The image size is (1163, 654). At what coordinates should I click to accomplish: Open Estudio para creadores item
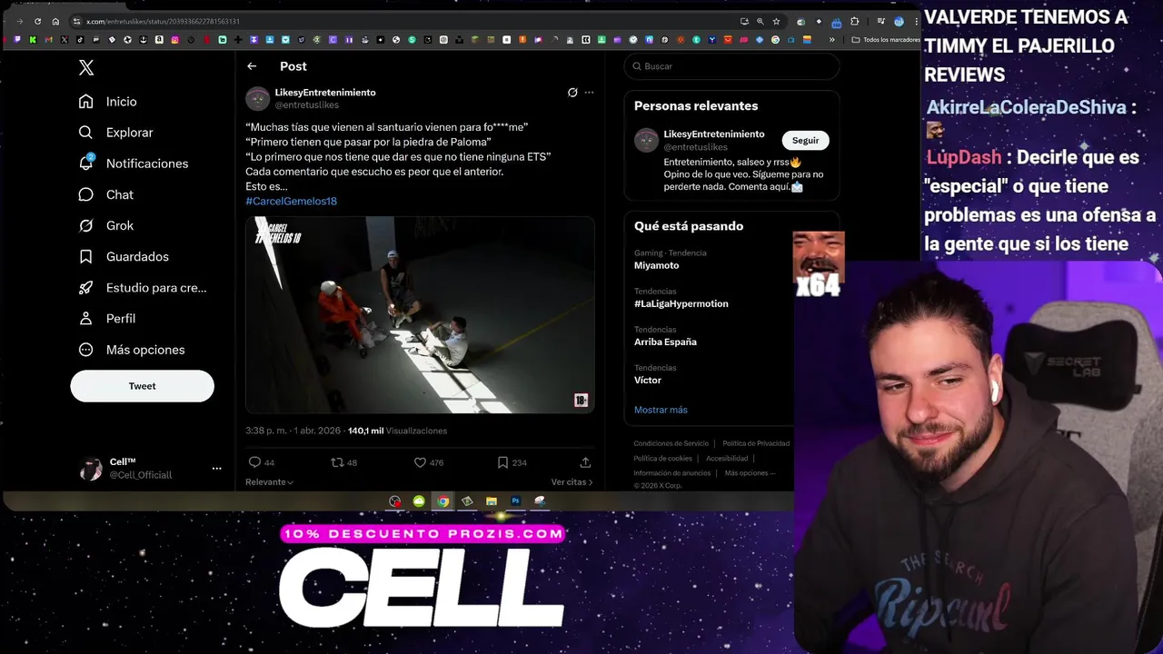(142, 287)
